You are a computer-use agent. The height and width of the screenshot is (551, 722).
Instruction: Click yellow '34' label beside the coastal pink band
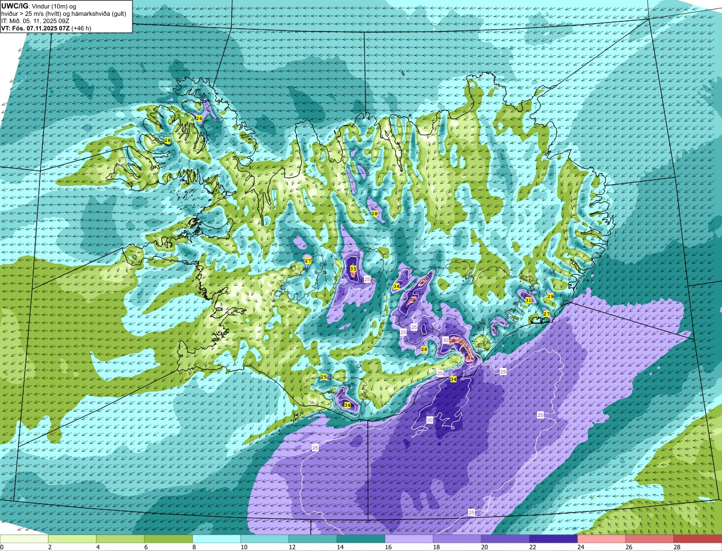tap(454, 379)
